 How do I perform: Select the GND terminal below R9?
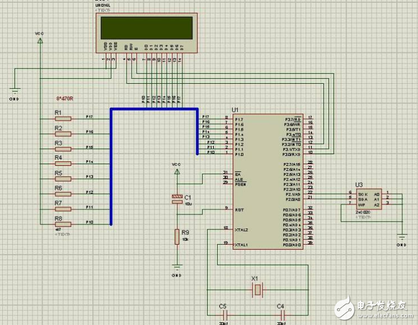(x=177, y=268)
